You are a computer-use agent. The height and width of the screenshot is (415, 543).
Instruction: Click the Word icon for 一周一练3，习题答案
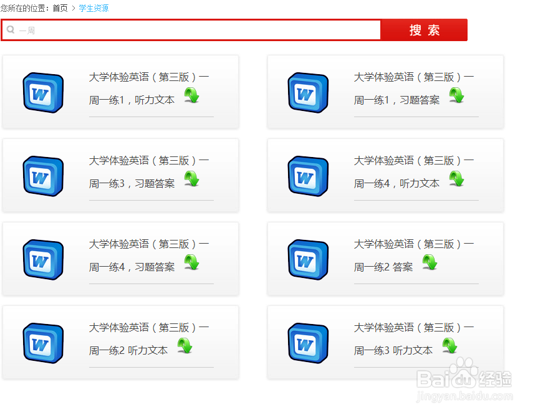[x=43, y=176]
